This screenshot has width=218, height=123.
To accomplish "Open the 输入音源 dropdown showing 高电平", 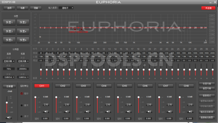I will (66, 8).
